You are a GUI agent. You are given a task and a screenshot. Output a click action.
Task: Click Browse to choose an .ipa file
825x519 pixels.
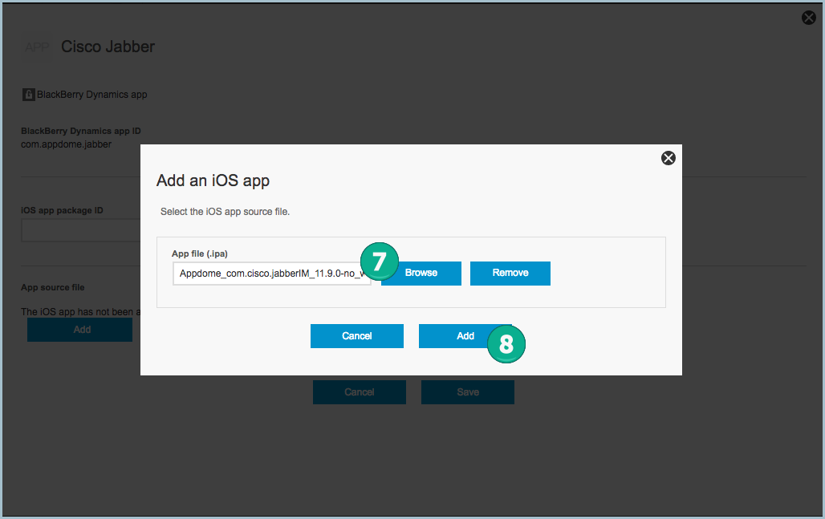point(421,273)
